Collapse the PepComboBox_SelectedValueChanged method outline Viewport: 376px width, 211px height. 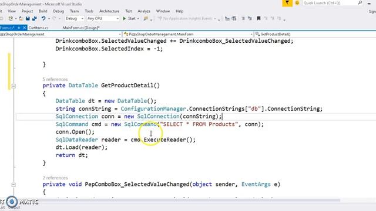14,185
